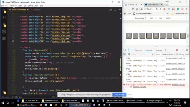Switch to the index-START.html editor tab
This screenshot has width=190, height=107.
19,10
